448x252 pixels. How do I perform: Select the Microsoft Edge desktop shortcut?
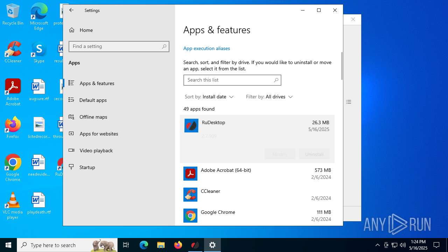point(39,17)
